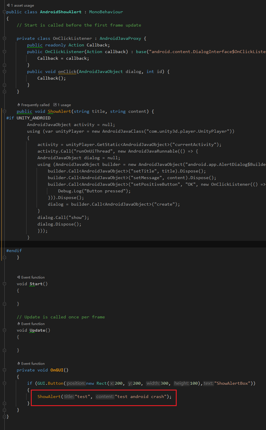Collapse the OnGUI method with its gutter arrow

[x=4, y=370]
